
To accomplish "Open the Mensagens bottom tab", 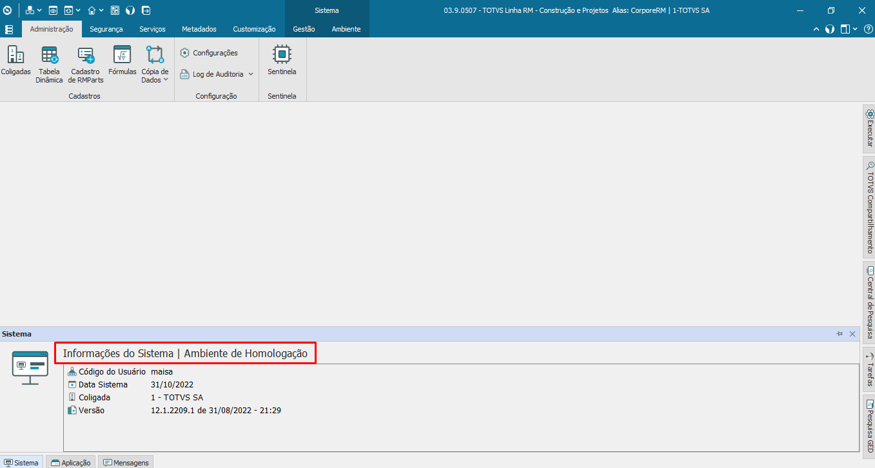I will pos(126,462).
